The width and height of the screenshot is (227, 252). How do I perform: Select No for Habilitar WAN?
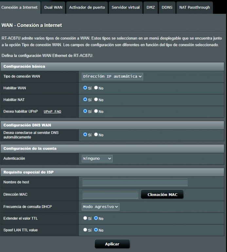pos(96,88)
